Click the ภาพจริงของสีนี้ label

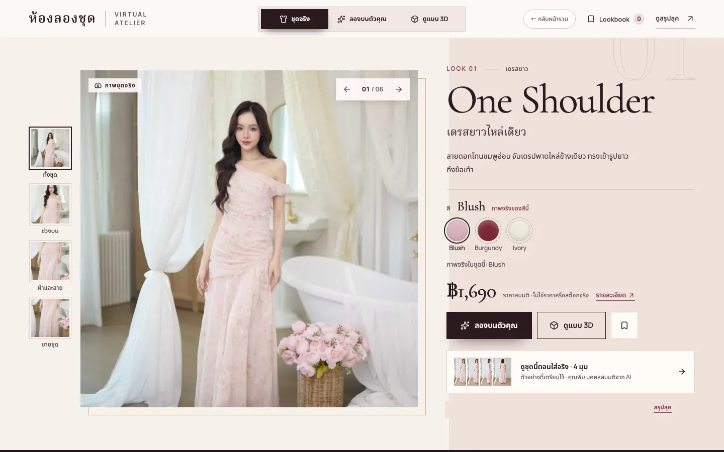pos(510,208)
